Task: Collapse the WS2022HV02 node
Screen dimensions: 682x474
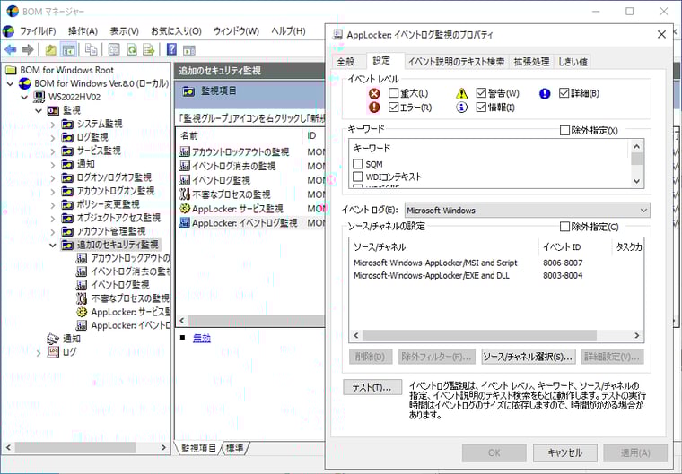Action: click(x=25, y=98)
